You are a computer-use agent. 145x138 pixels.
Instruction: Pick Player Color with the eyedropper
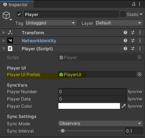[x=124, y=106]
